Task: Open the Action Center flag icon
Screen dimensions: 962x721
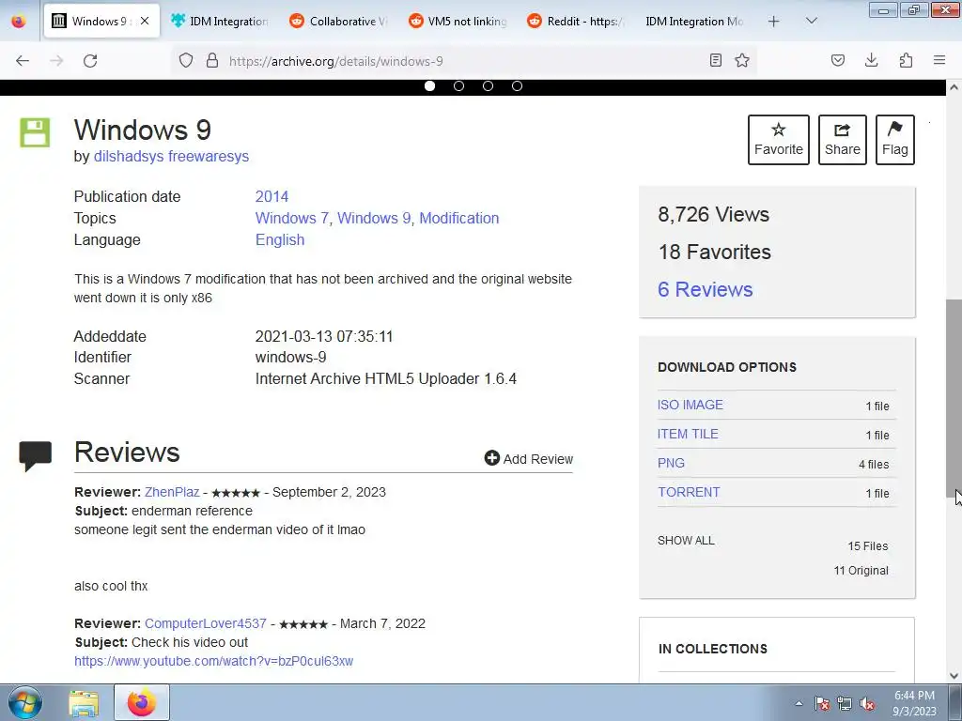Action: [x=822, y=703]
